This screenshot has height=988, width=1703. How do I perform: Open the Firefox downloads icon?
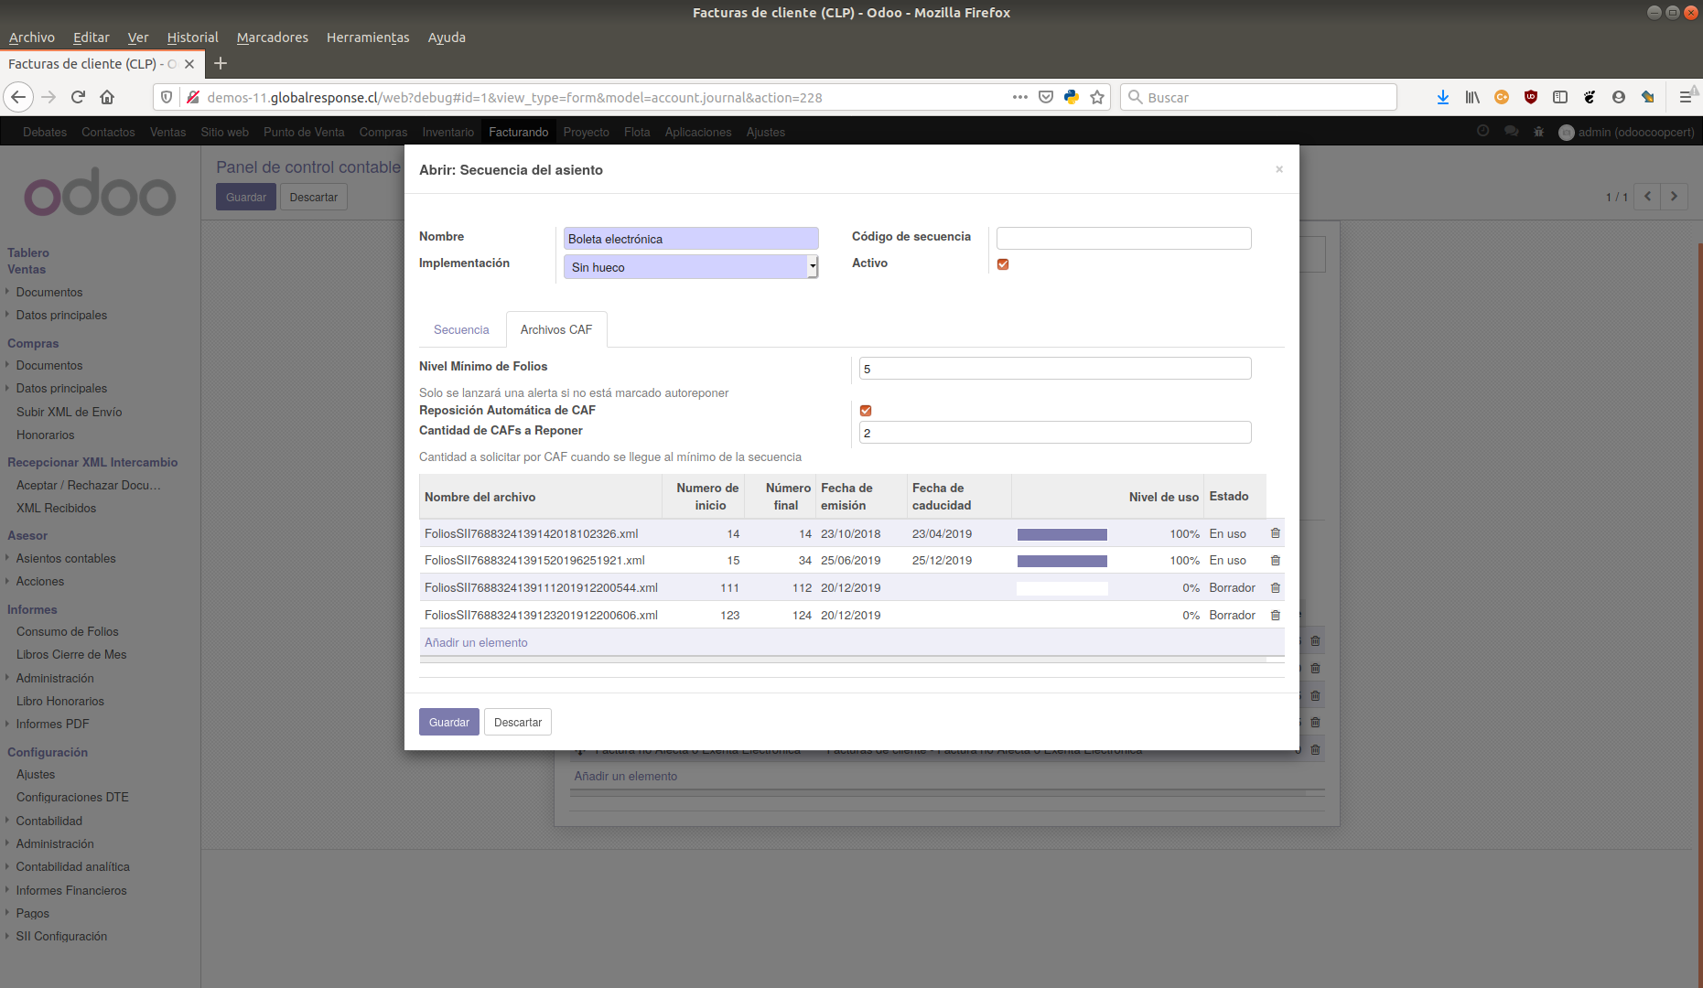[1443, 97]
